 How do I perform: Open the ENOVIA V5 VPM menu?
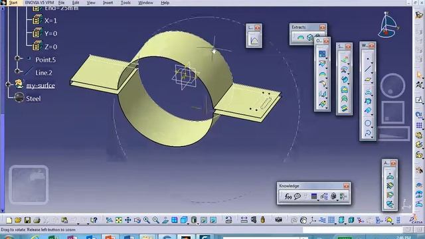(39, 3)
